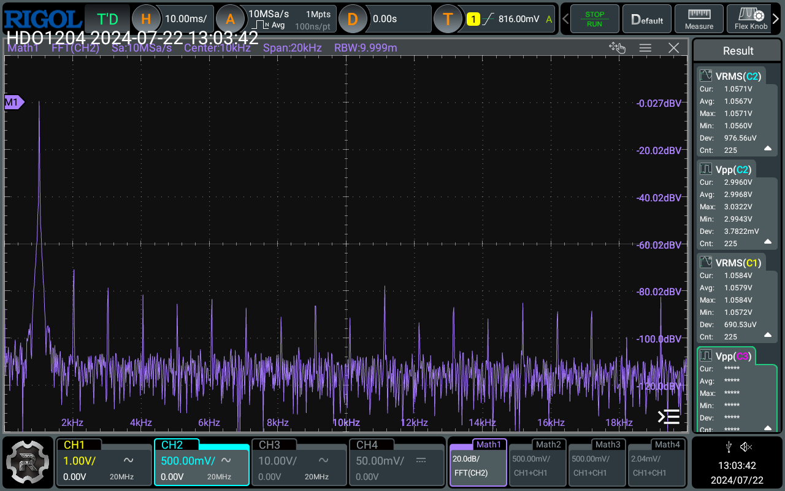The image size is (785, 491).
Task: Select the M1 math reference marker
Action: coord(13,102)
